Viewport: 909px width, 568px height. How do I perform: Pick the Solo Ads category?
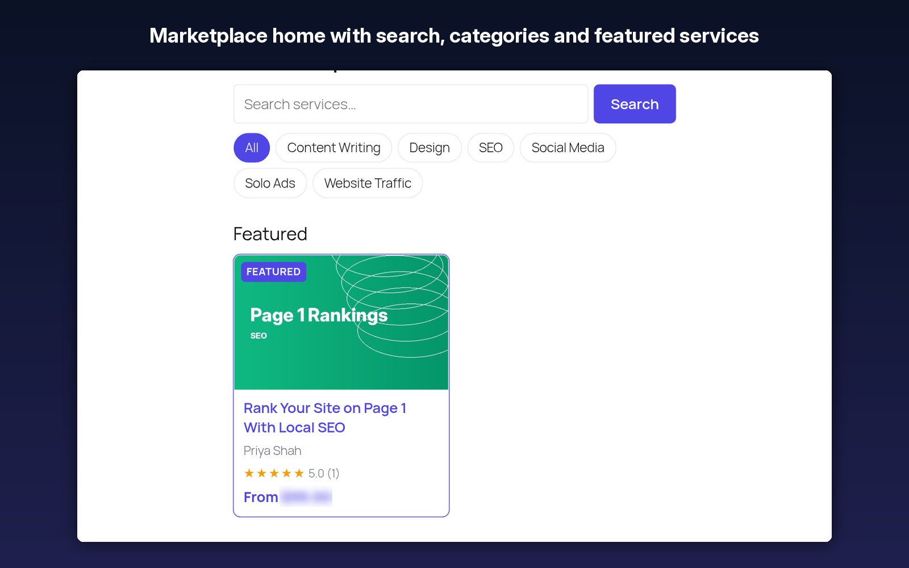270,183
